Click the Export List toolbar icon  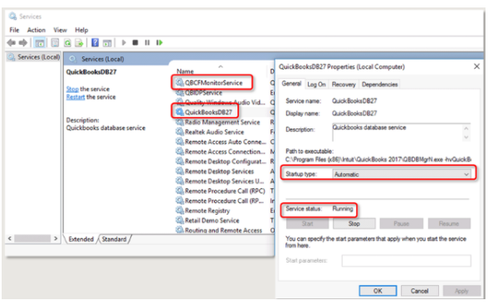click(79, 42)
